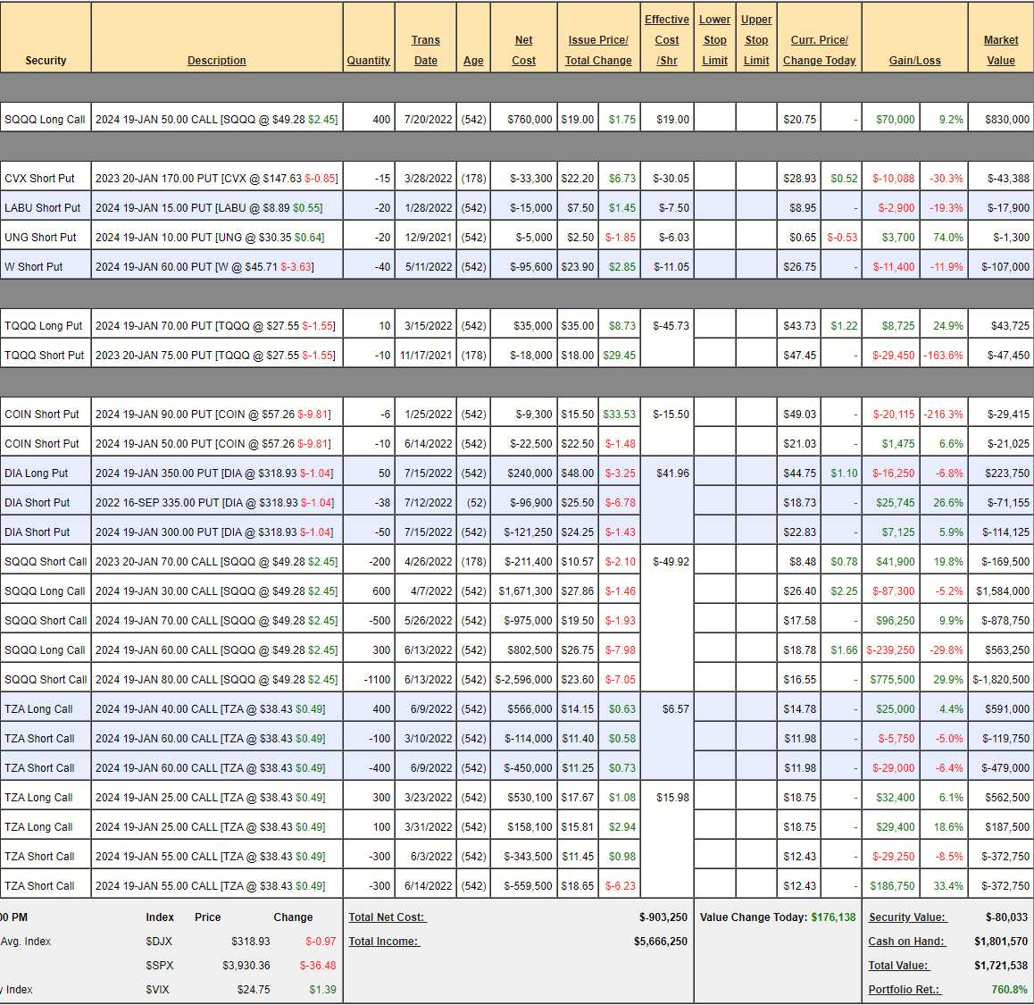1034x1005 pixels.
Task: Select the Age column header
Action: click(x=473, y=61)
